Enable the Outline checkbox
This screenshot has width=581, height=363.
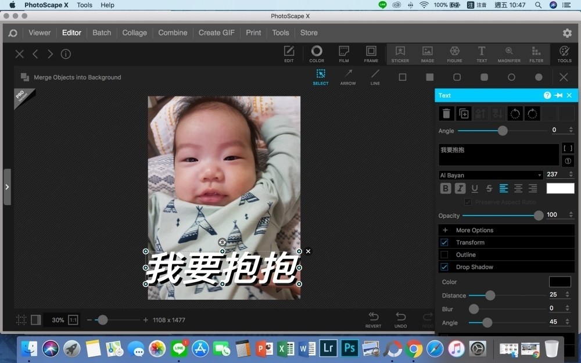[444, 255]
